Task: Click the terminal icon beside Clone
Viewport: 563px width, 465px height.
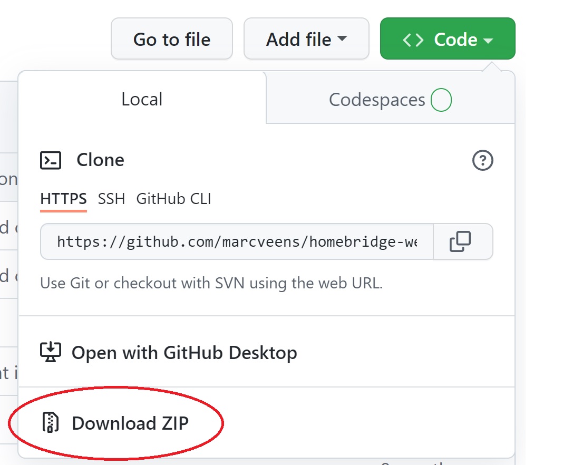Action: 51,160
